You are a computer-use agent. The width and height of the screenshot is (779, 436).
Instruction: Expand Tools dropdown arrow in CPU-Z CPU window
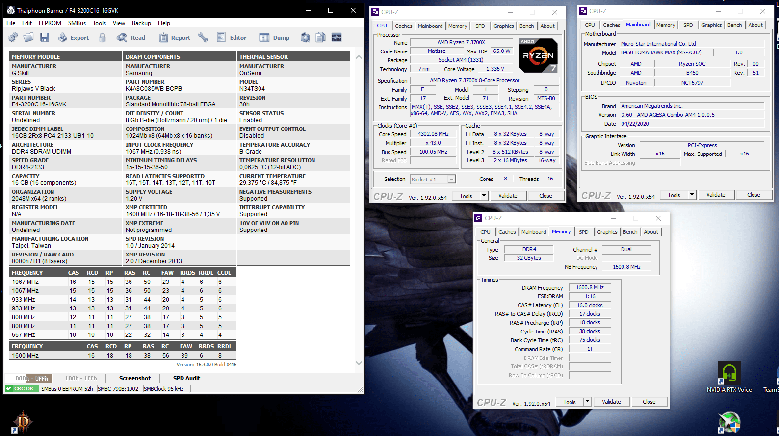pos(484,196)
